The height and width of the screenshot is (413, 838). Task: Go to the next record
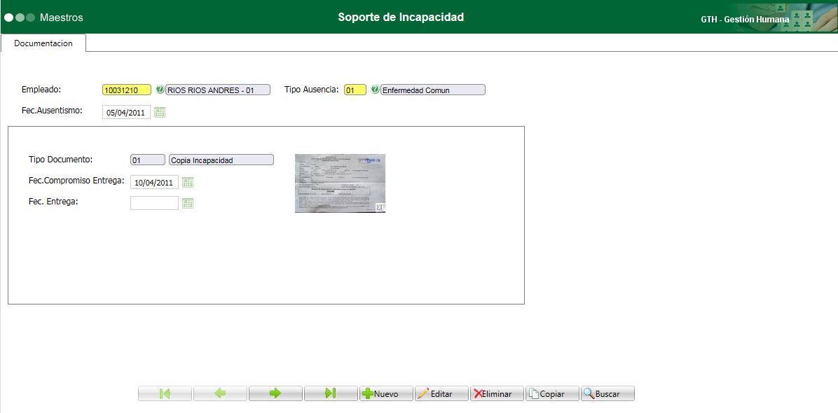click(x=276, y=393)
